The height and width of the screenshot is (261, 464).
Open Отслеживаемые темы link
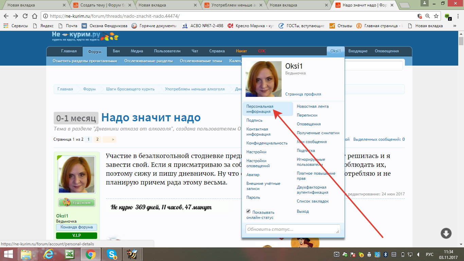click(x=201, y=61)
